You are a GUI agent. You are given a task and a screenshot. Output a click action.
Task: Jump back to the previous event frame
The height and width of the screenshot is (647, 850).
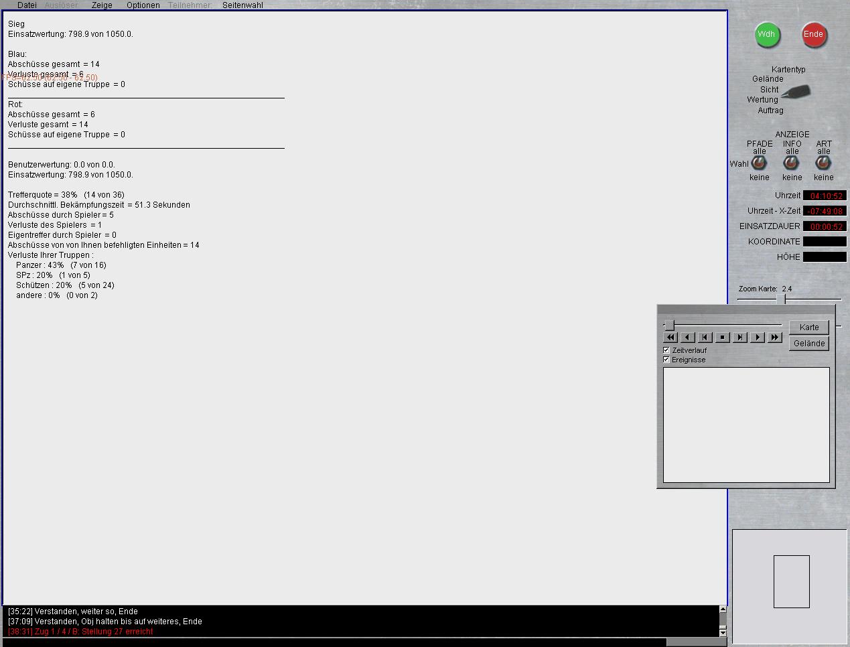click(x=705, y=338)
